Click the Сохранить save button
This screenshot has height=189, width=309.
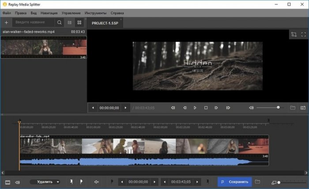[235, 181]
